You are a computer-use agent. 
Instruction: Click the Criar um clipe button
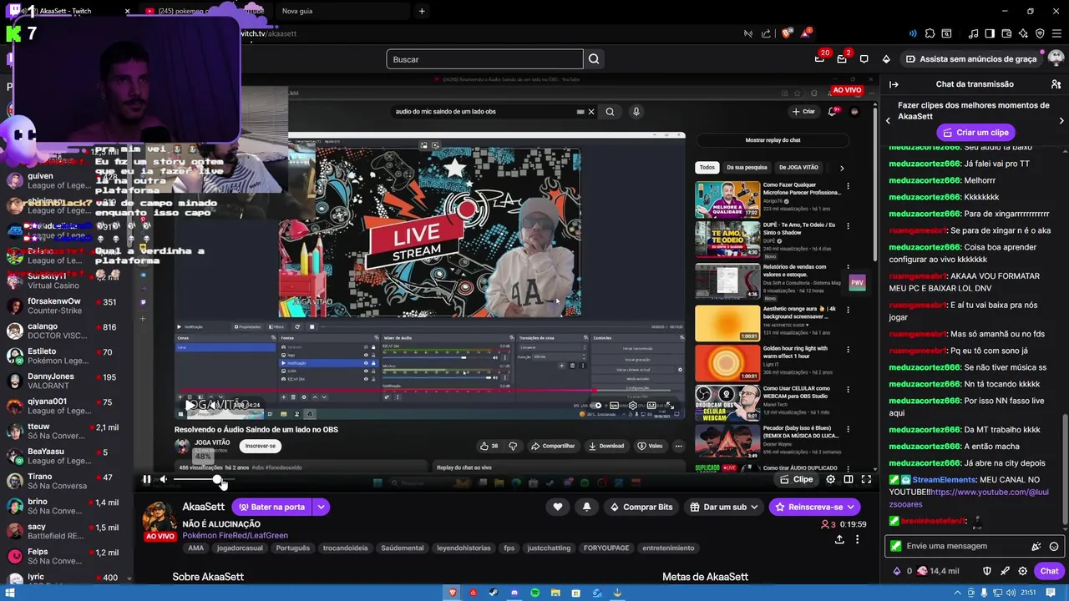coord(975,133)
